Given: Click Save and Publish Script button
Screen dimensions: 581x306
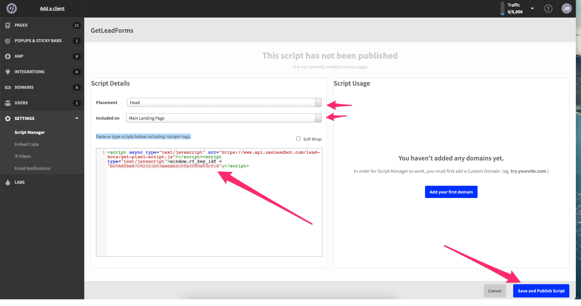Looking at the screenshot, I should 541,291.
